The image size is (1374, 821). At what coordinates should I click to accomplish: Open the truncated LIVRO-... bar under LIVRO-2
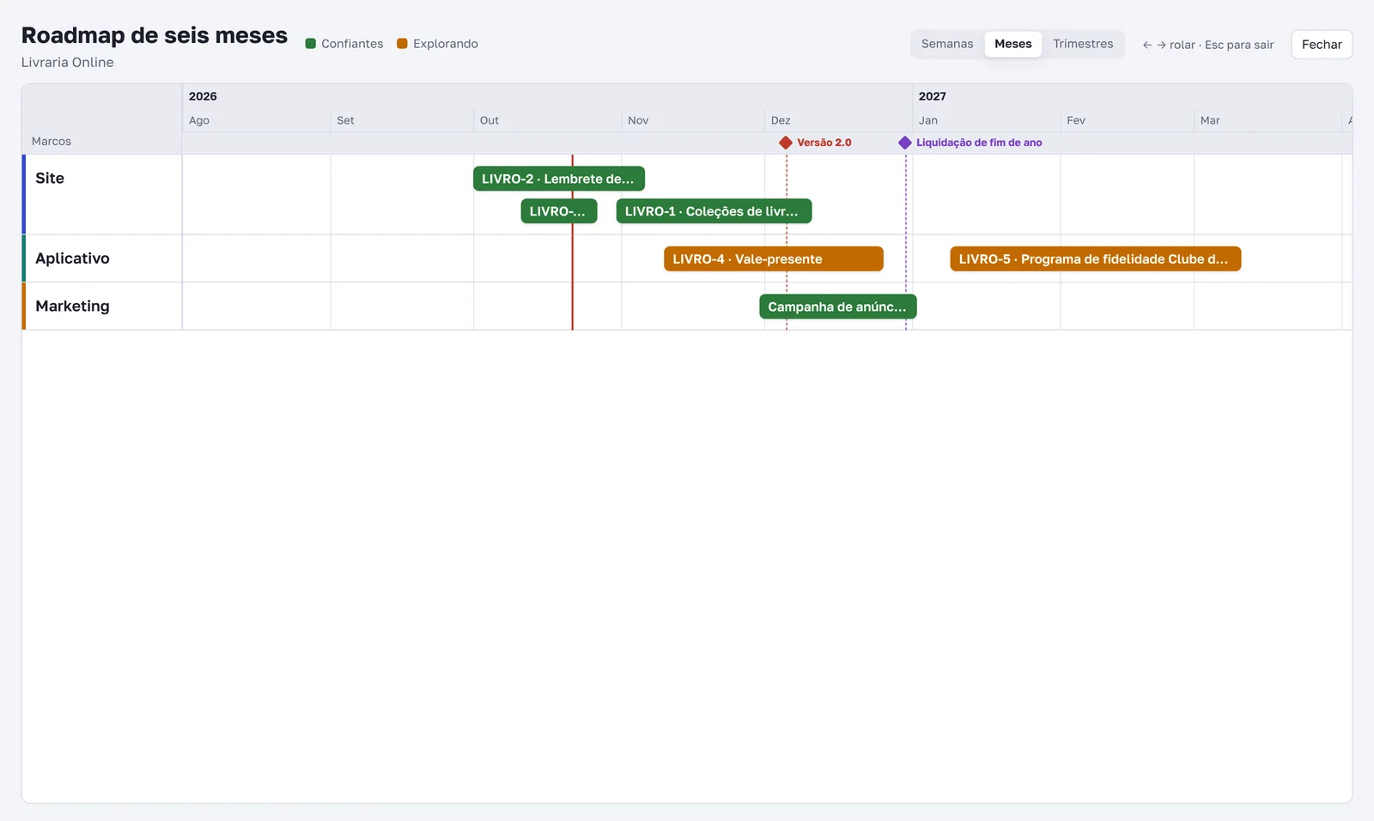click(559, 211)
